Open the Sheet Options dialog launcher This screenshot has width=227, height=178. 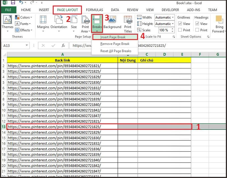[208, 37]
